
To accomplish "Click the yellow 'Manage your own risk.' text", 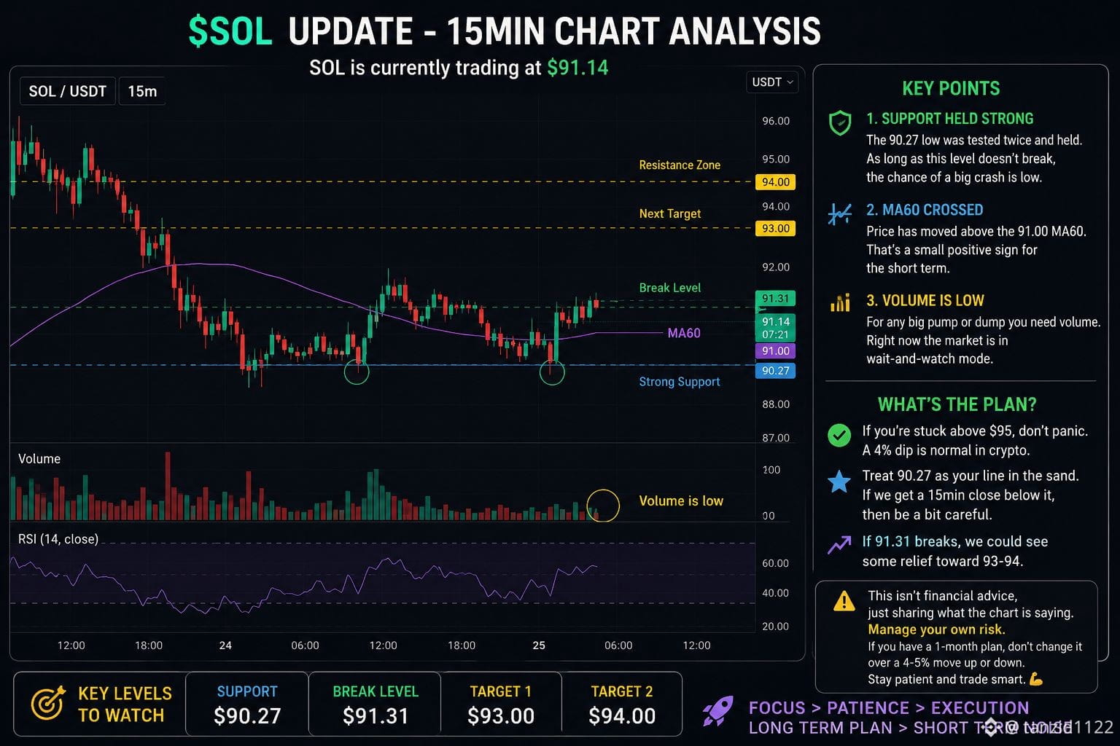I will point(936,629).
